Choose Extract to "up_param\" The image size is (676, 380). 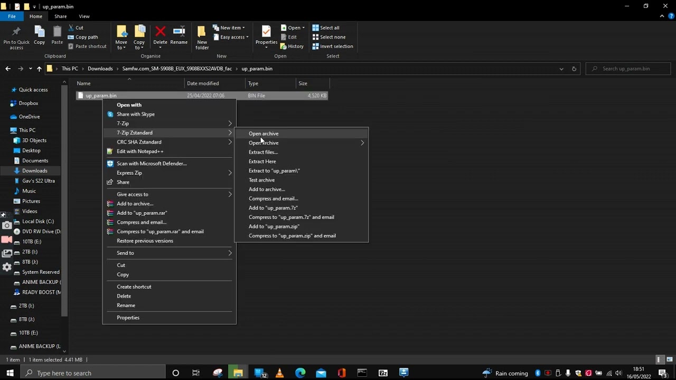click(301, 170)
